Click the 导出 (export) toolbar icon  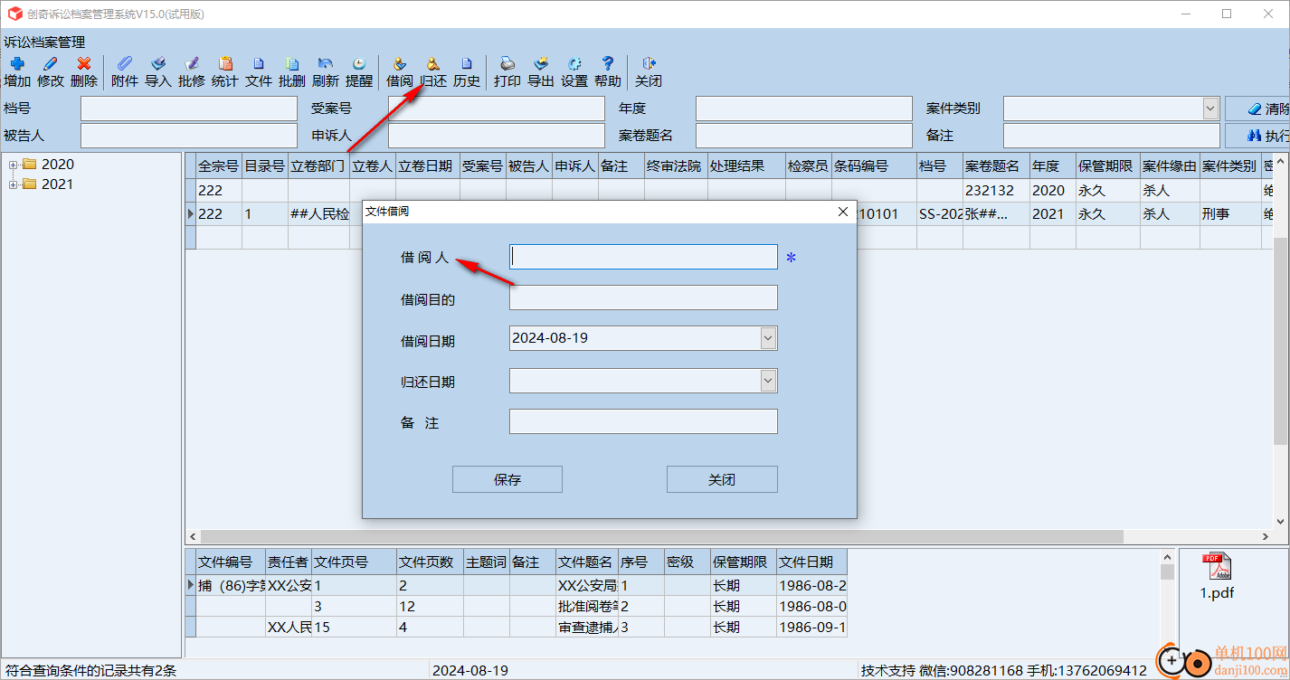[541, 71]
